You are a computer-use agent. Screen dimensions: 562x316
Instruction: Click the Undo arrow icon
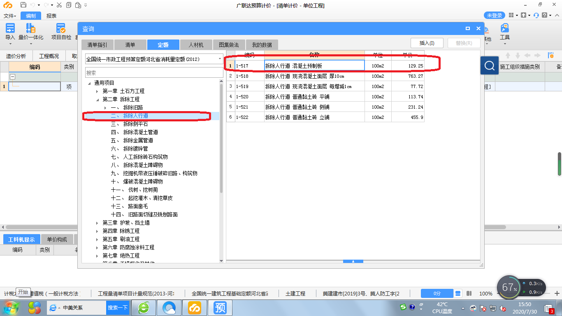[34, 5]
